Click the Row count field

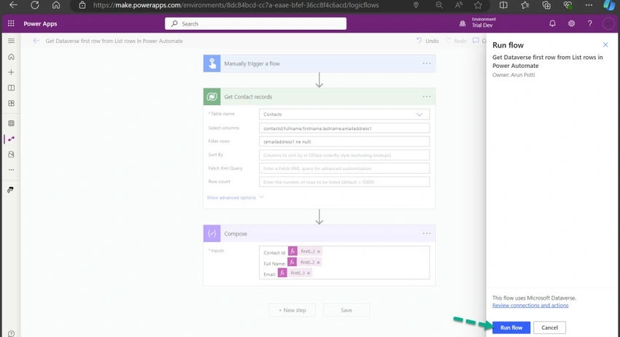pyautogui.click(x=344, y=182)
